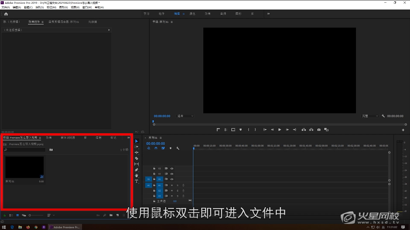Step back one frame

[272, 129]
